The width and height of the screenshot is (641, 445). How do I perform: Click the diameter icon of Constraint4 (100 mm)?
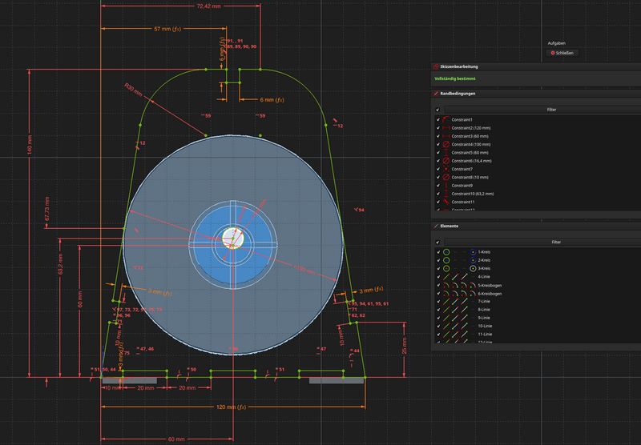click(x=446, y=144)
